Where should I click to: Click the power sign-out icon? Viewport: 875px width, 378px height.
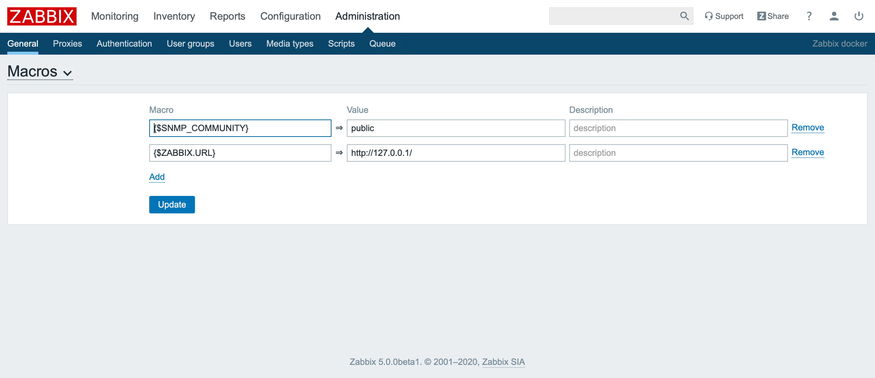point(859,16)
